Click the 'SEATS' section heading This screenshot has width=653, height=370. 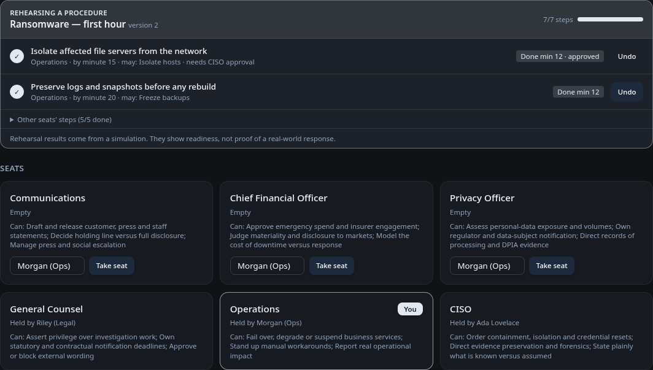pos(12,169)
